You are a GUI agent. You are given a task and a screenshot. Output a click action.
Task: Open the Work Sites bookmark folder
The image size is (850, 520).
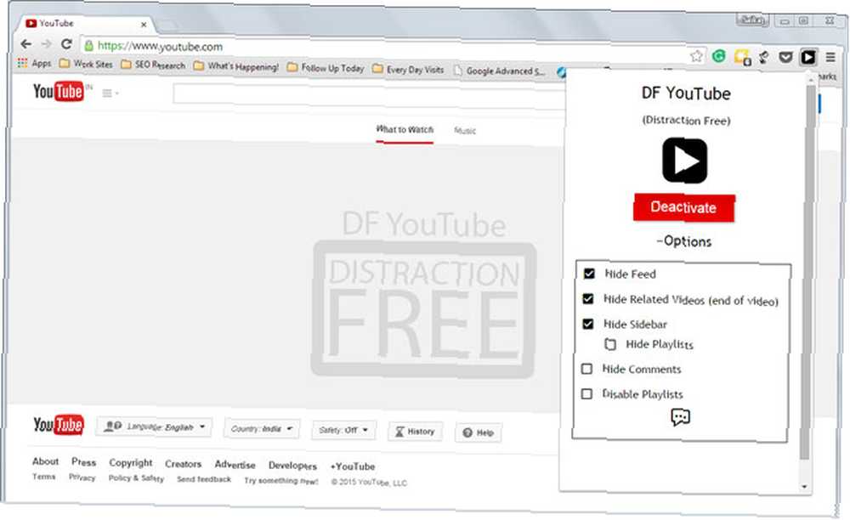click(x=86, y=64)
